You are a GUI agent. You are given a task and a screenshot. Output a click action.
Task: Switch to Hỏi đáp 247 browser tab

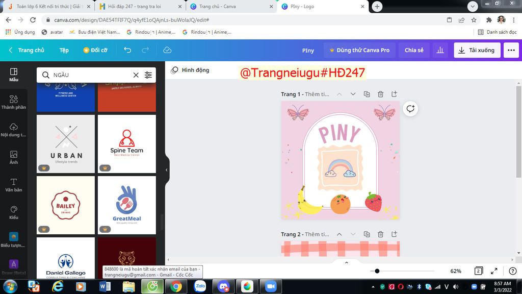click(x=140, y=6)
